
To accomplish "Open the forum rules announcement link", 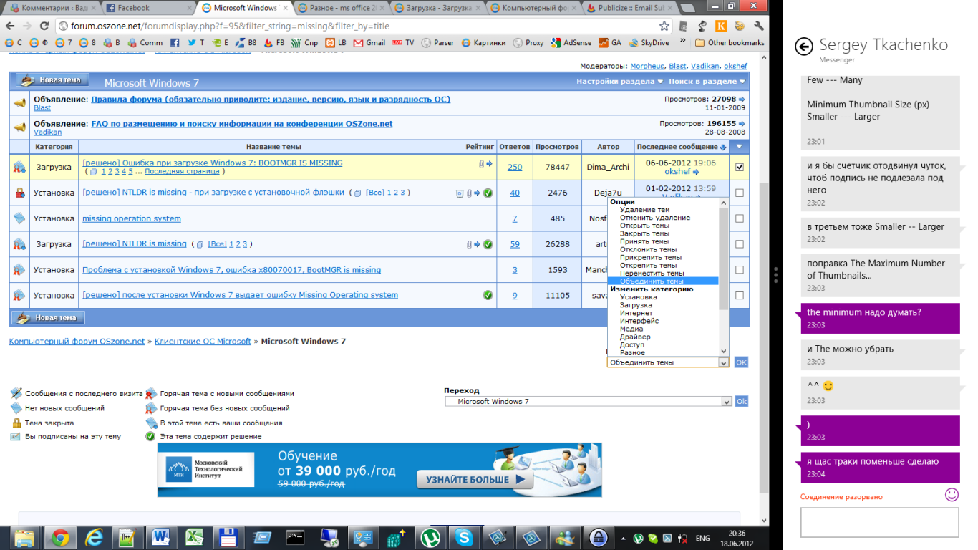I will click(271, 100).
